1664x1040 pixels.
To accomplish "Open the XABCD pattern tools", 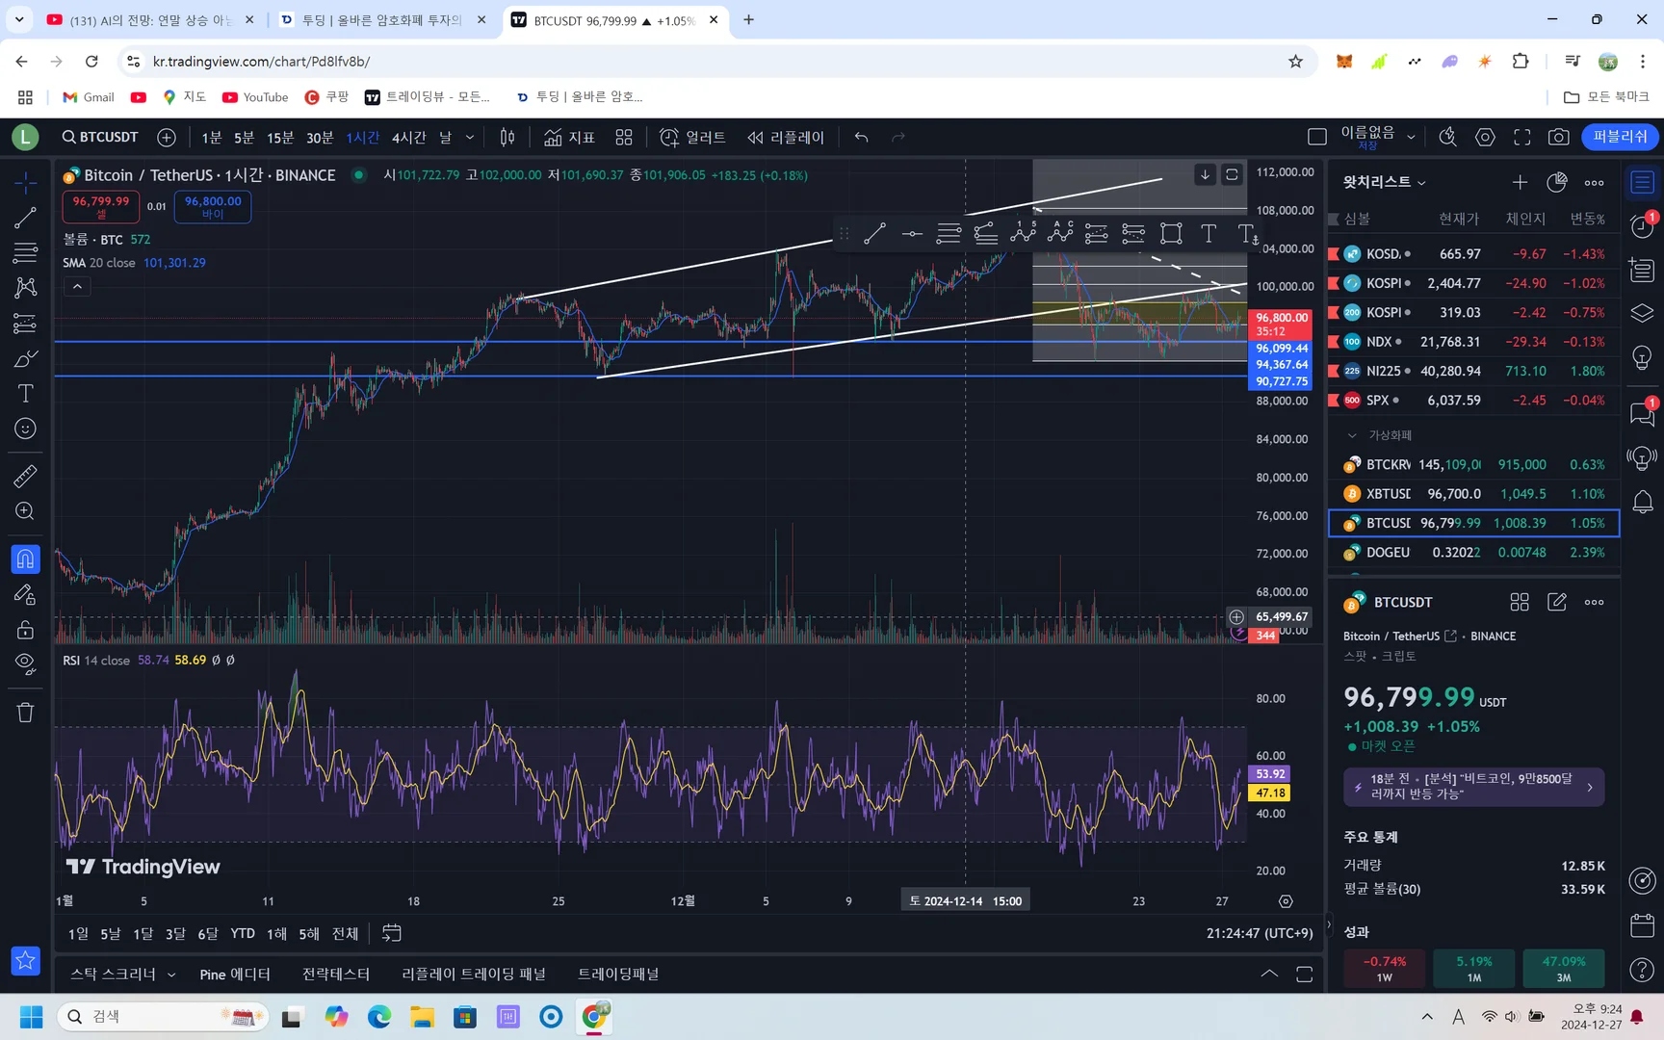I will (x=25, y=288).
